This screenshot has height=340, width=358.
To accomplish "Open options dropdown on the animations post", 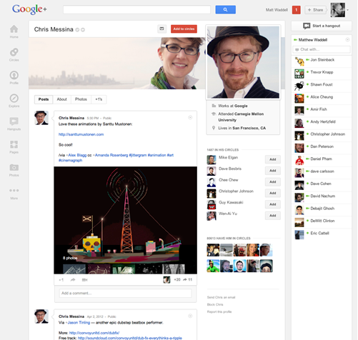I will click(190, 117).
